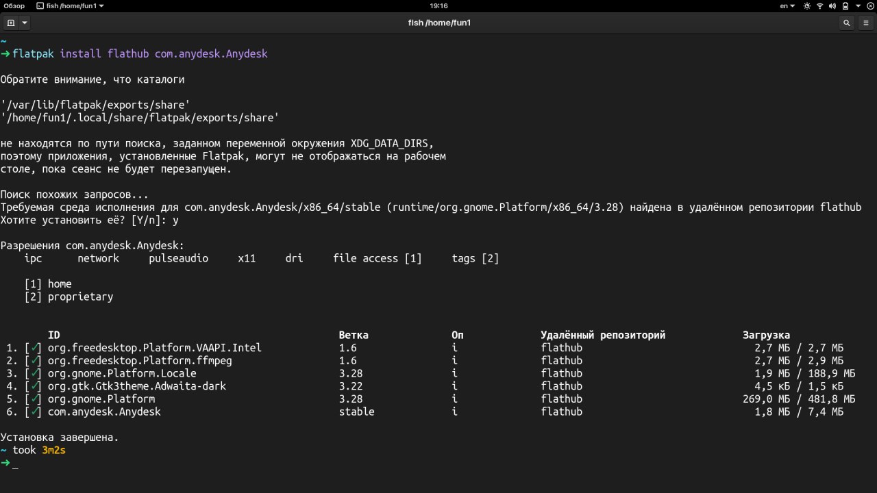
Task: Open the en keyboard layout menu
Action: (788, 5)
